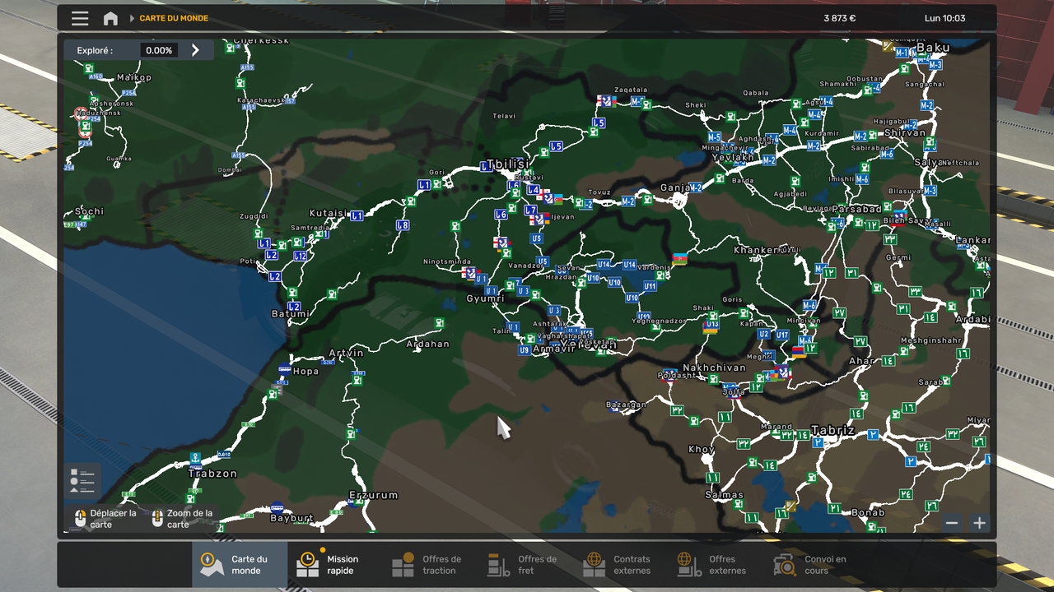Click the home icon in the top bar
1054x592 pixels.
[x=110, y=18]
